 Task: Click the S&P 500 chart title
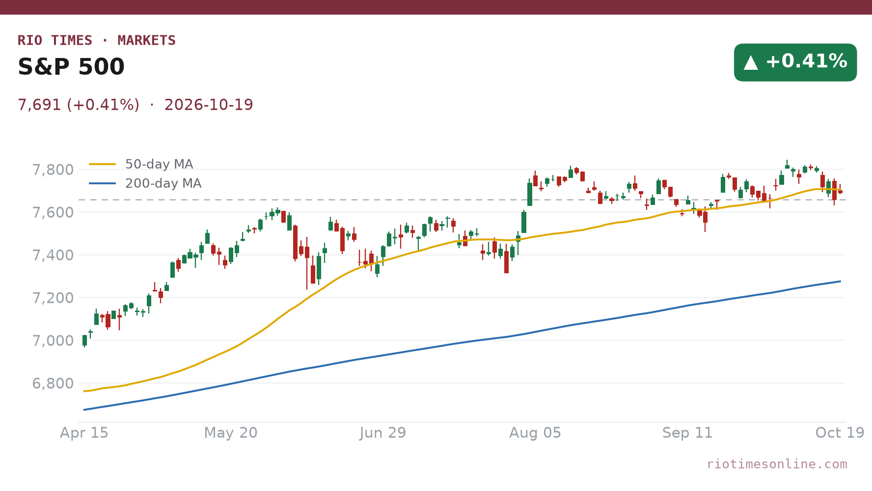(71, 67)
